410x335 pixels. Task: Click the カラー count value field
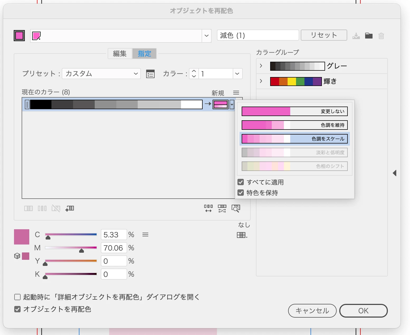[x=216, y=74]
